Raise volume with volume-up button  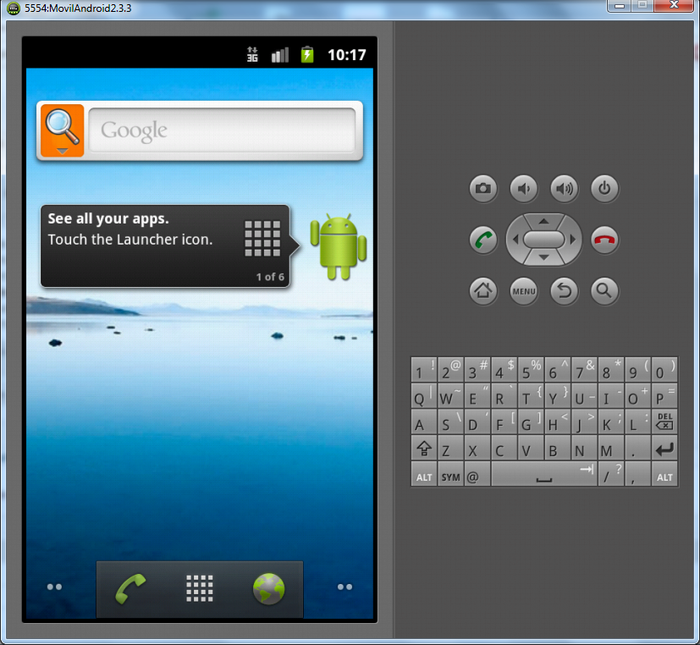pos(564,189)
